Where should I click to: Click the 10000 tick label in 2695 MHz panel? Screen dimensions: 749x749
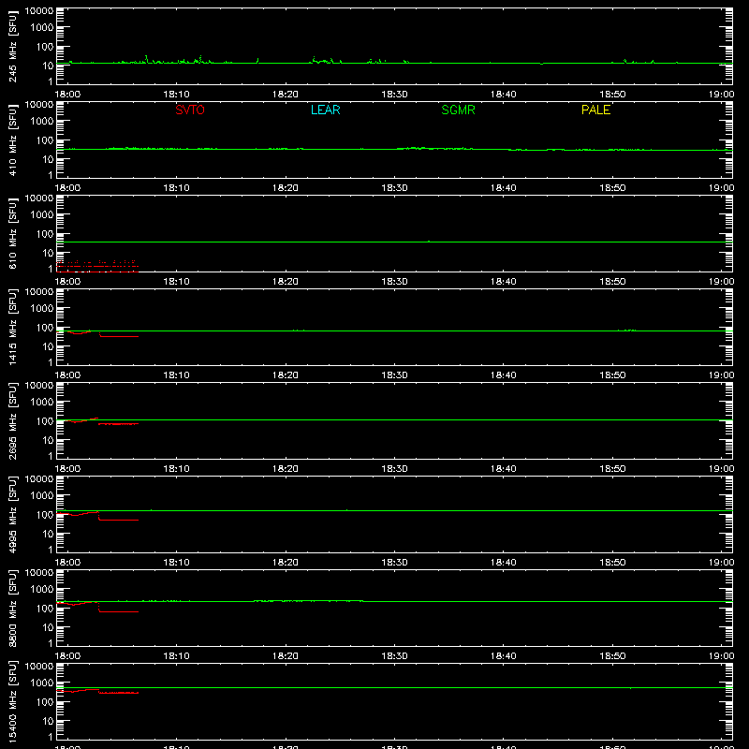(x=39, y=386)
